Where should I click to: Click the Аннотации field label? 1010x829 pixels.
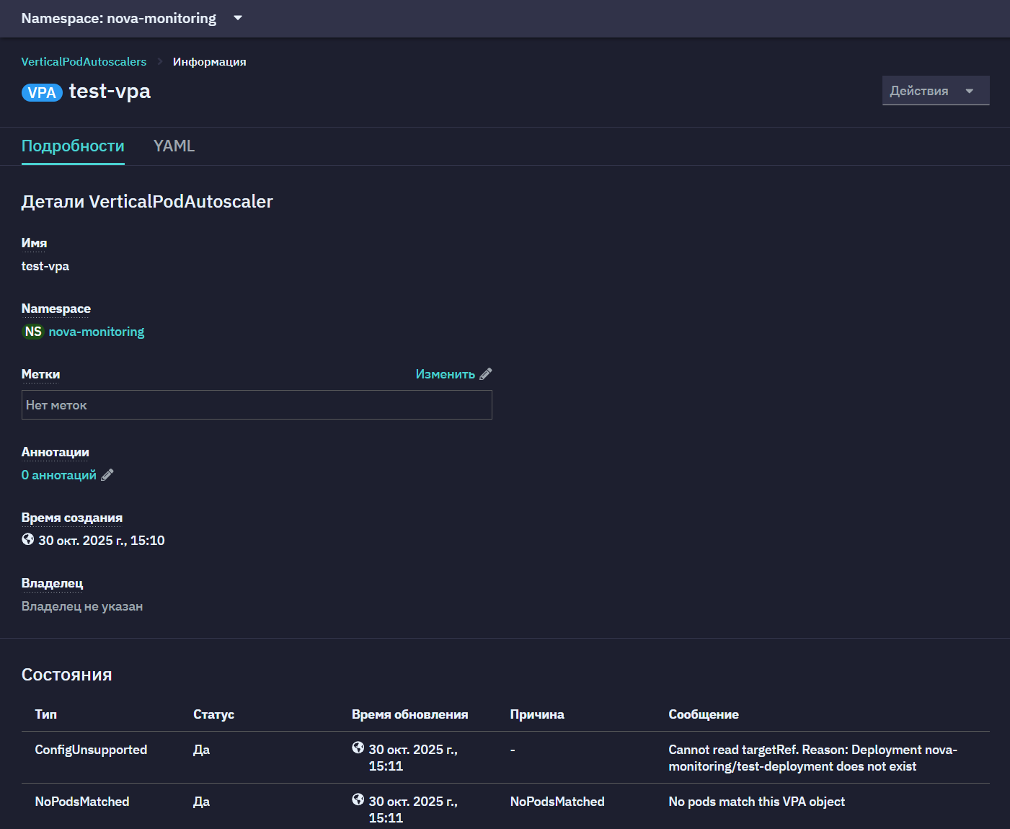[56, 452]
